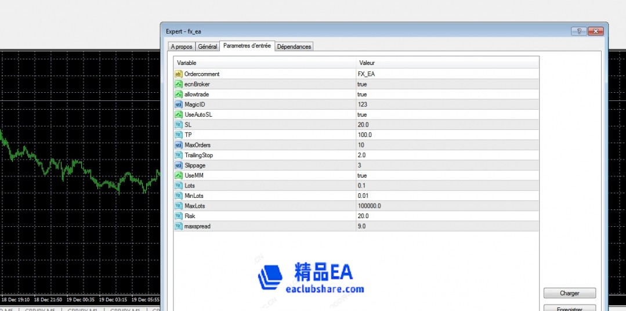The image size is (626, 311).
Task: Click the help question mark button
Action: pos(578,31)
